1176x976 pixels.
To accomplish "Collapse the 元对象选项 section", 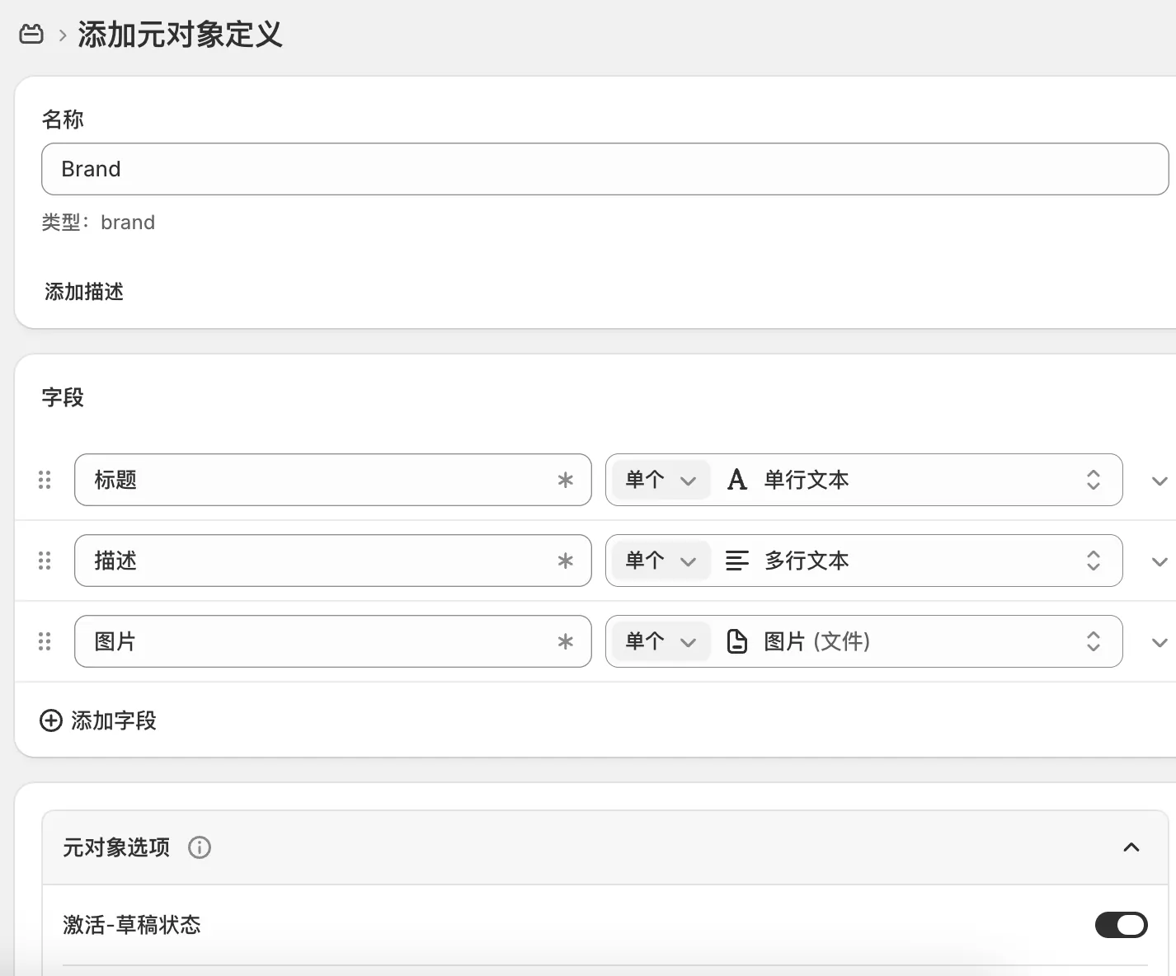I will pos(1131,847).
